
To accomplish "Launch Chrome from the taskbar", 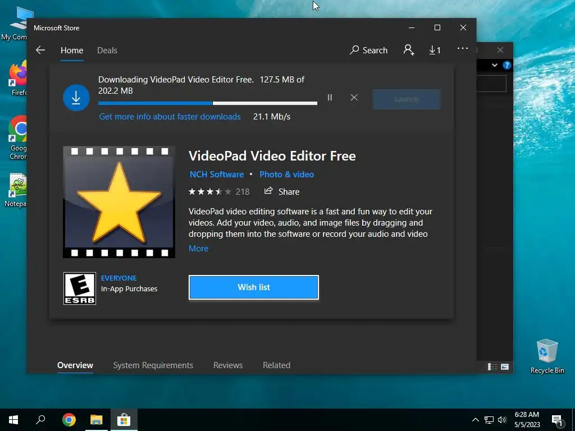I will pos(69,420).
